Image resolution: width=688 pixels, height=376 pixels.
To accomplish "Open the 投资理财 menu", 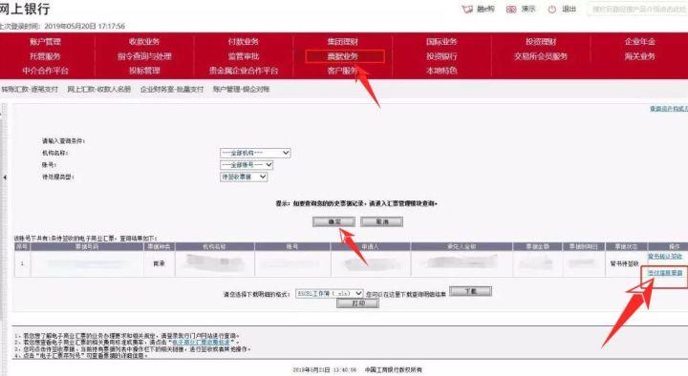I will pos(541,42).
